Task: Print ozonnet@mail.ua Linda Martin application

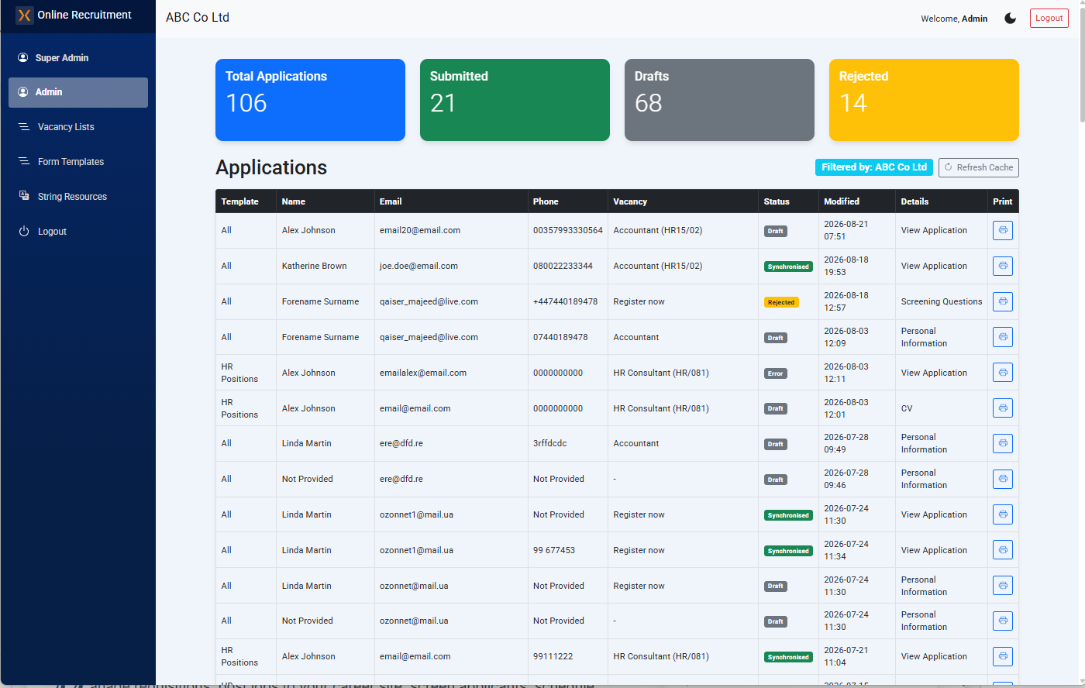Action: coord(1003,586)
